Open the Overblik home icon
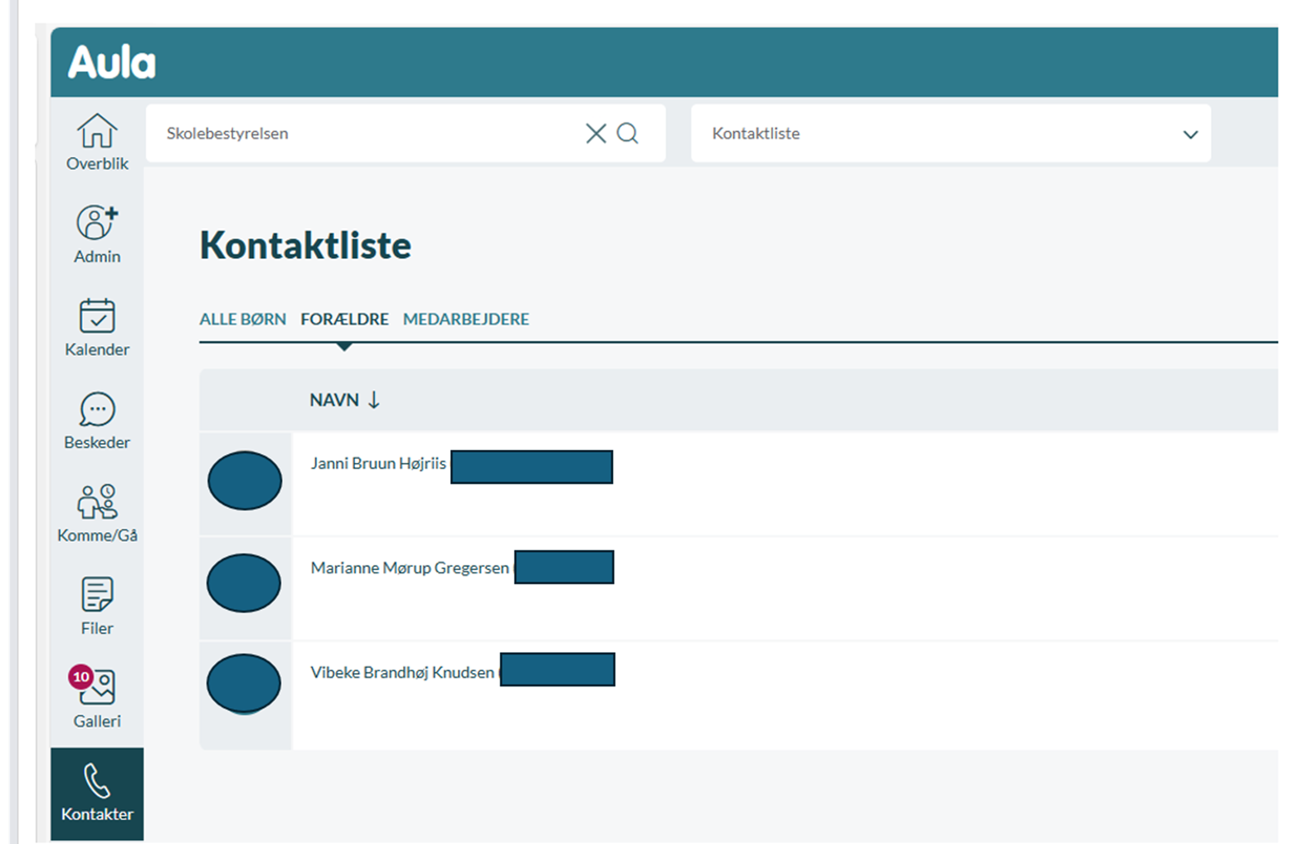1313x844 pixels. 97,142
